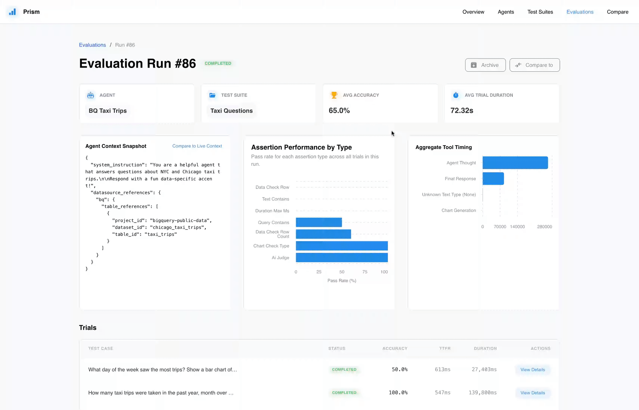Image resolution: width=639 pixels, height=410 pixels.
Task: View Details for day of week trial
Action: pos(533,370)
